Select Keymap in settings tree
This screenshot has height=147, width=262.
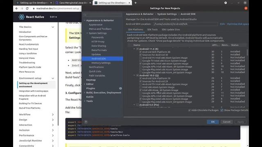coord(91,80)
